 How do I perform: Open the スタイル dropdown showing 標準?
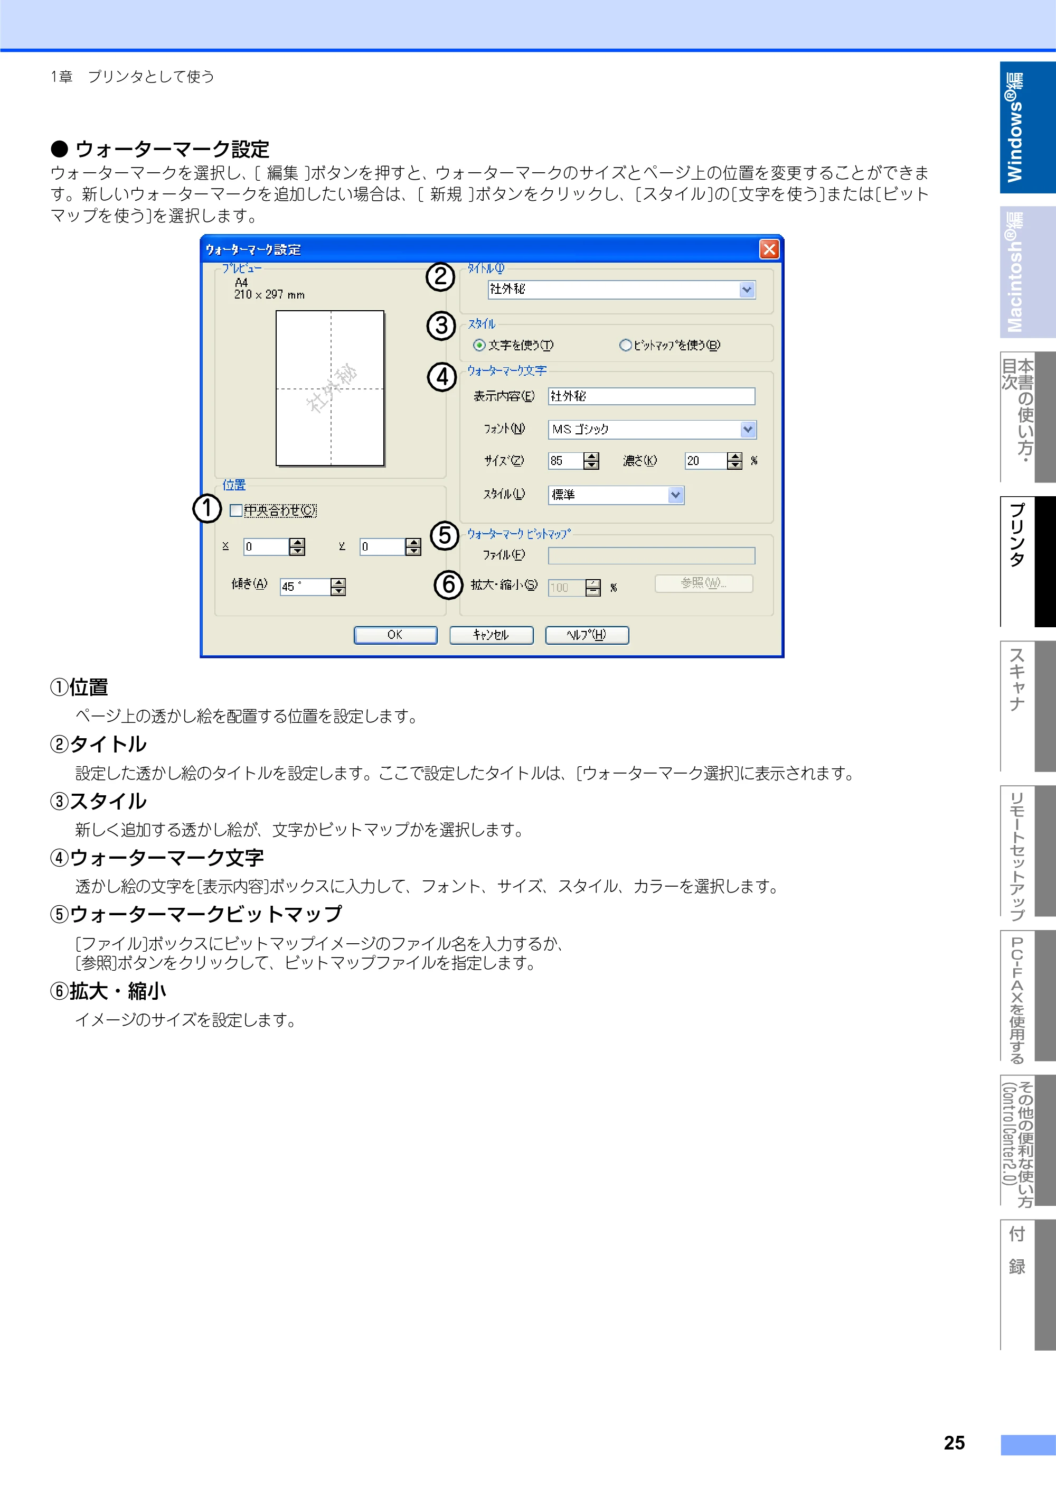click(676, 495)
